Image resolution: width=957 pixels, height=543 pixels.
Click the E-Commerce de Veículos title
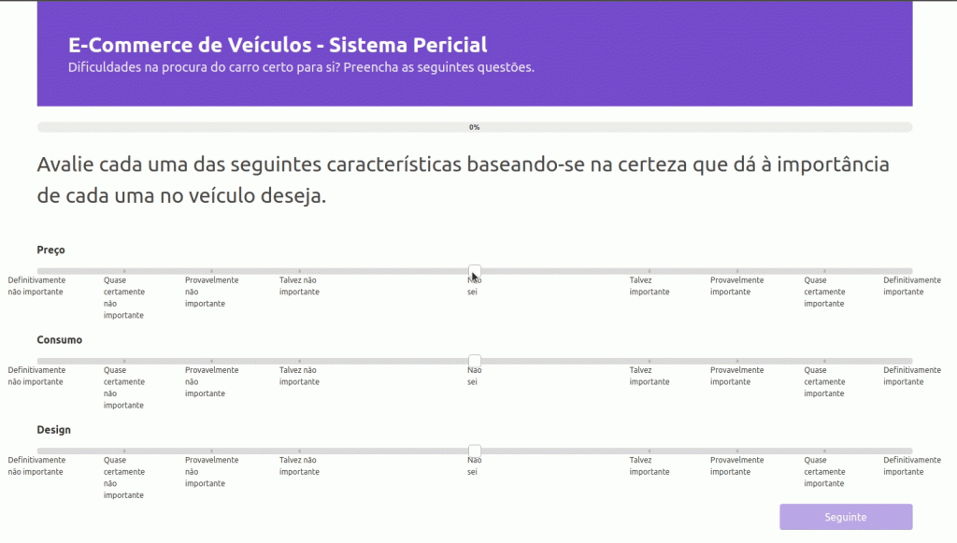pyautogui.click(x=278, y=45)
